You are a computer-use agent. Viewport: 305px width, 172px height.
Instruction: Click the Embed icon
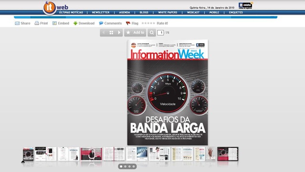54,23
